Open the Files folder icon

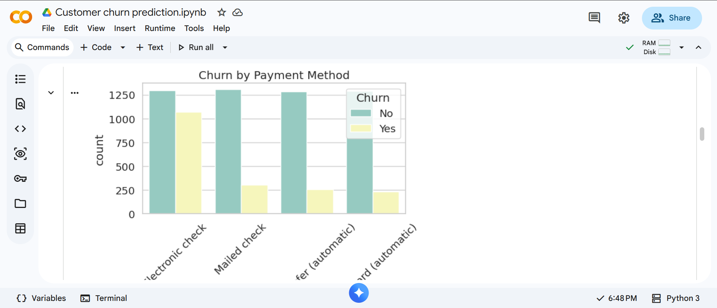[20, 203]
